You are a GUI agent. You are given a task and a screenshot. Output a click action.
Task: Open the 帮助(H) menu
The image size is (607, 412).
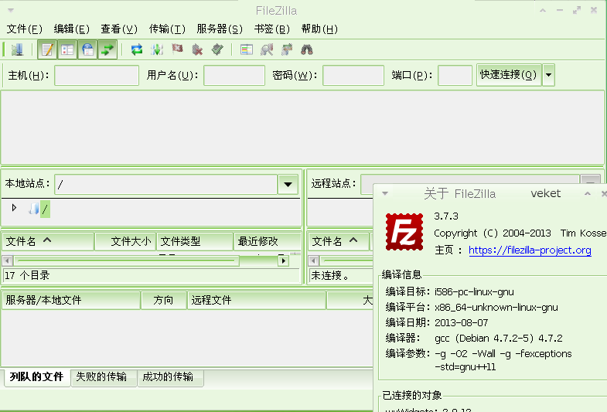[319, 29]
